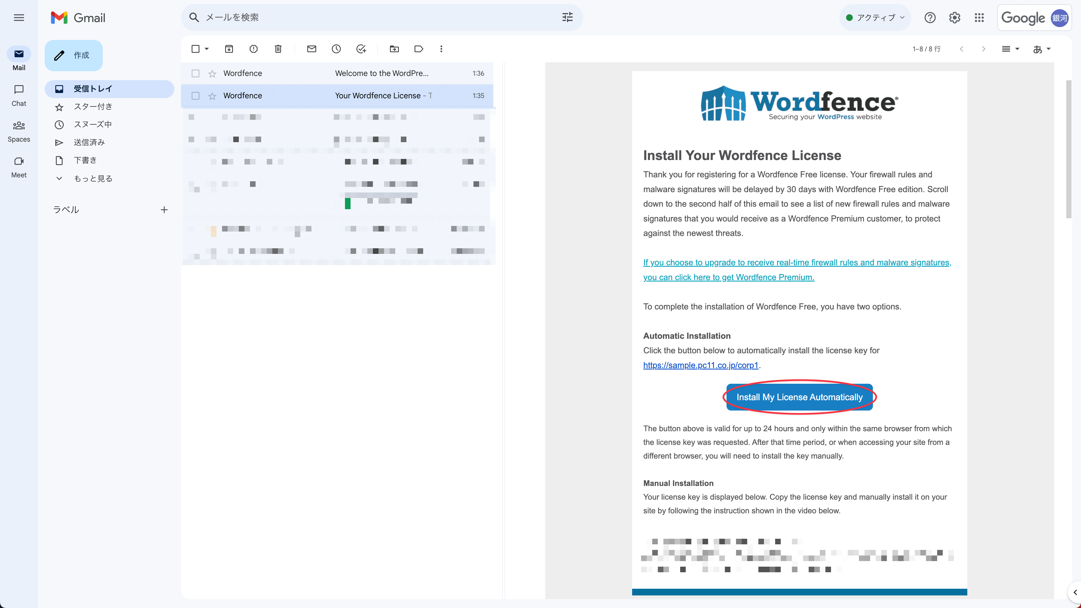Star the Your Wordfence License email
This screenshot has height=608, width=1081.
212,96
